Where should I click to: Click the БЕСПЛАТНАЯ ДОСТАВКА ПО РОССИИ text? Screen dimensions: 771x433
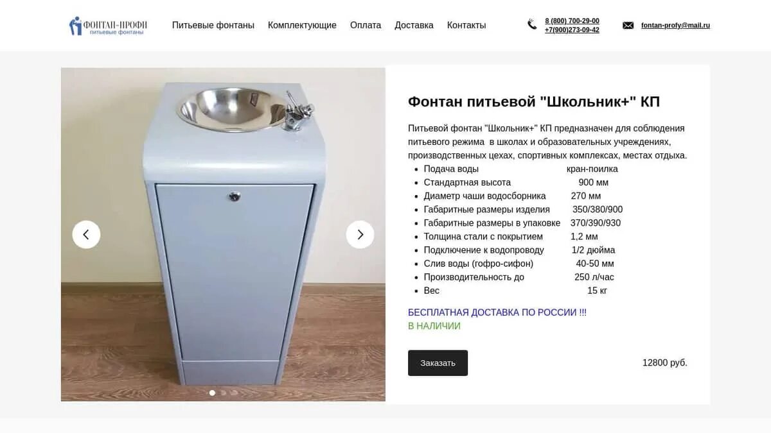pos(497,312)
